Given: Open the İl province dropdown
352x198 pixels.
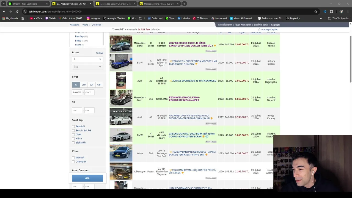Looking at the screenshot, I should pos(87,59).
